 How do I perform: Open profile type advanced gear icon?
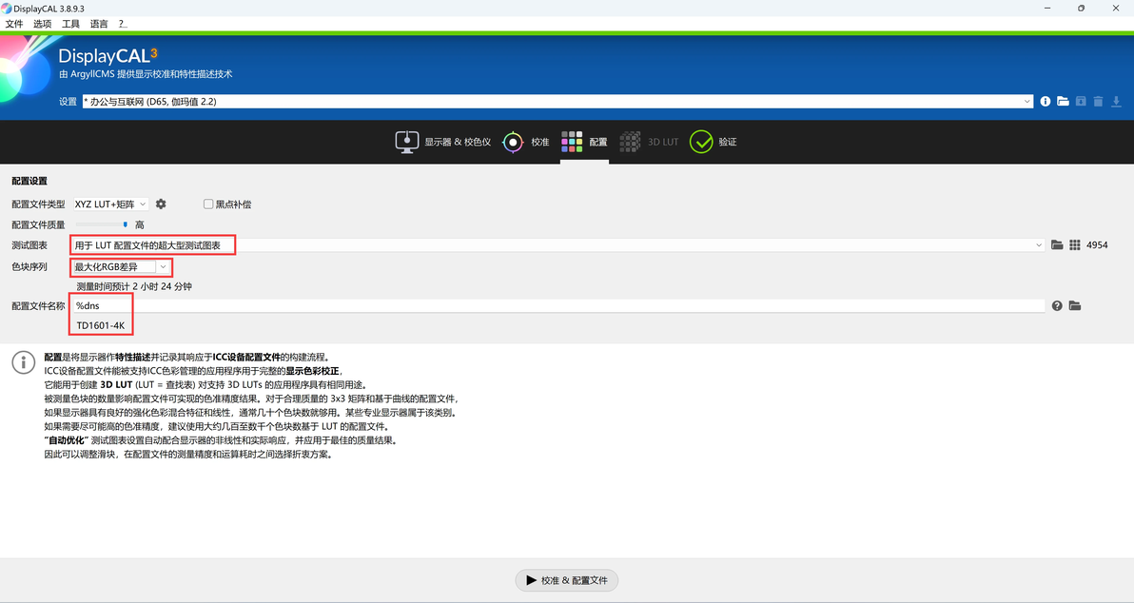[161, 204]
